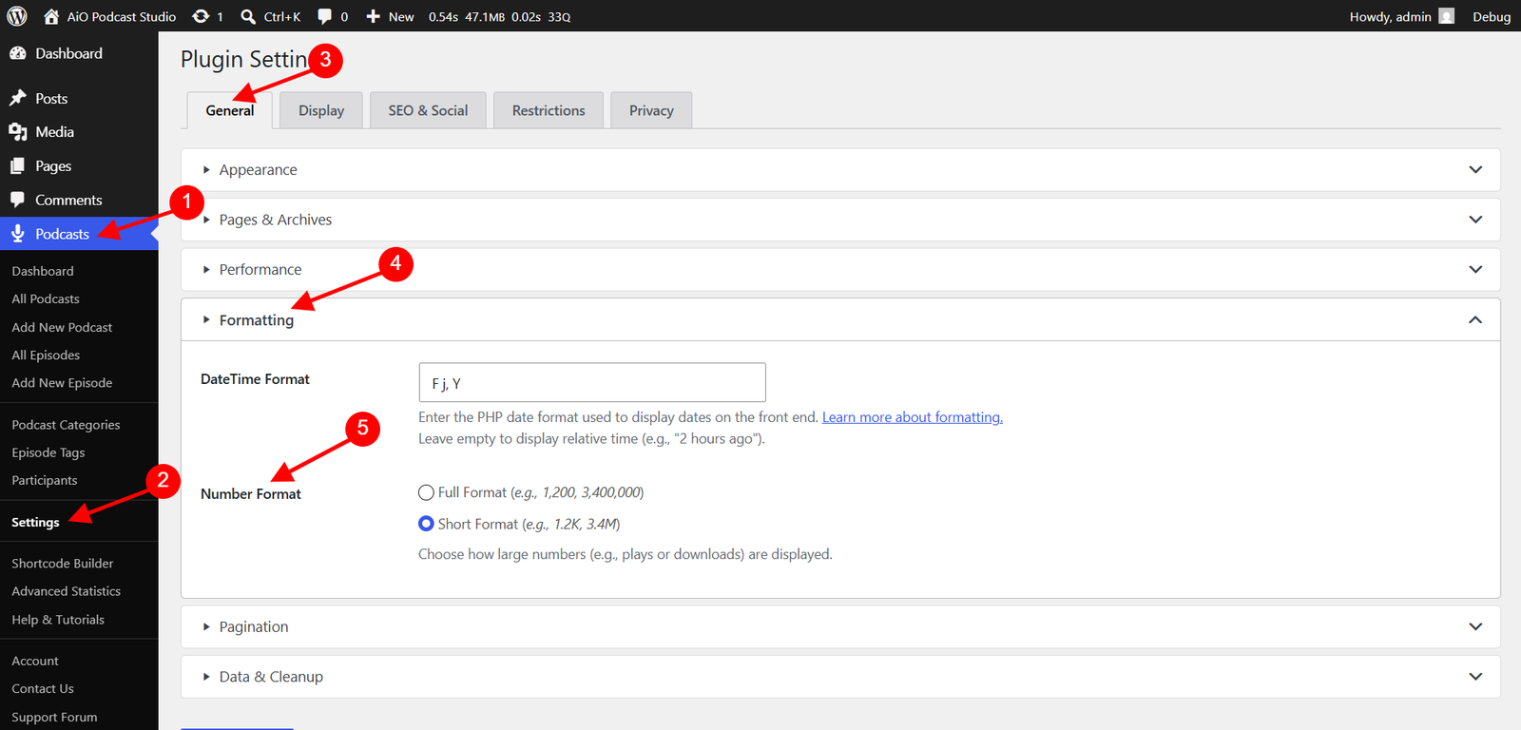
Task: Expand the Data & Cleanup section
Action: point(840,677)
